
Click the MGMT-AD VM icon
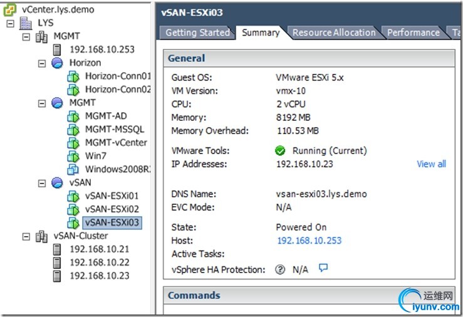(x=73, y=117)
